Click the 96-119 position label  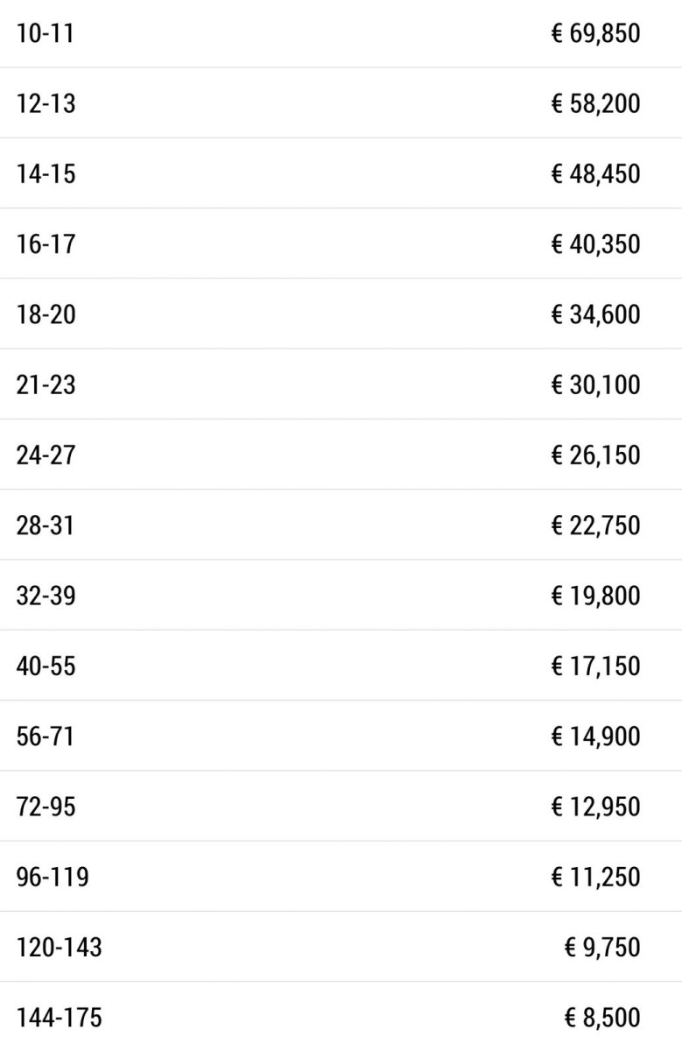53,877
